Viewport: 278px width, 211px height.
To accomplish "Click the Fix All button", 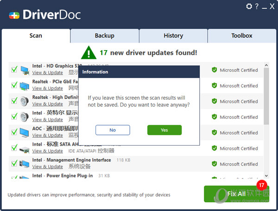I will click(236, 194).
